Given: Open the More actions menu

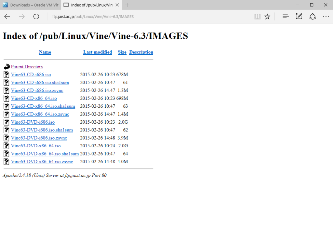Looking at the screenshot, I should point(326,16).
